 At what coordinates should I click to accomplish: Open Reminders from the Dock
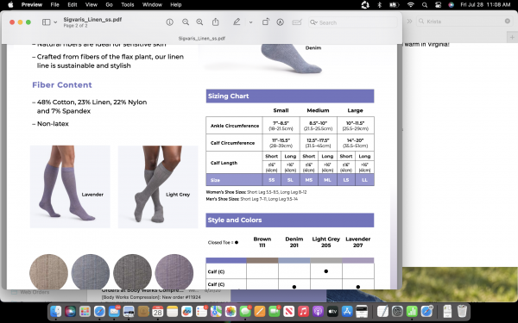[201, 311]
